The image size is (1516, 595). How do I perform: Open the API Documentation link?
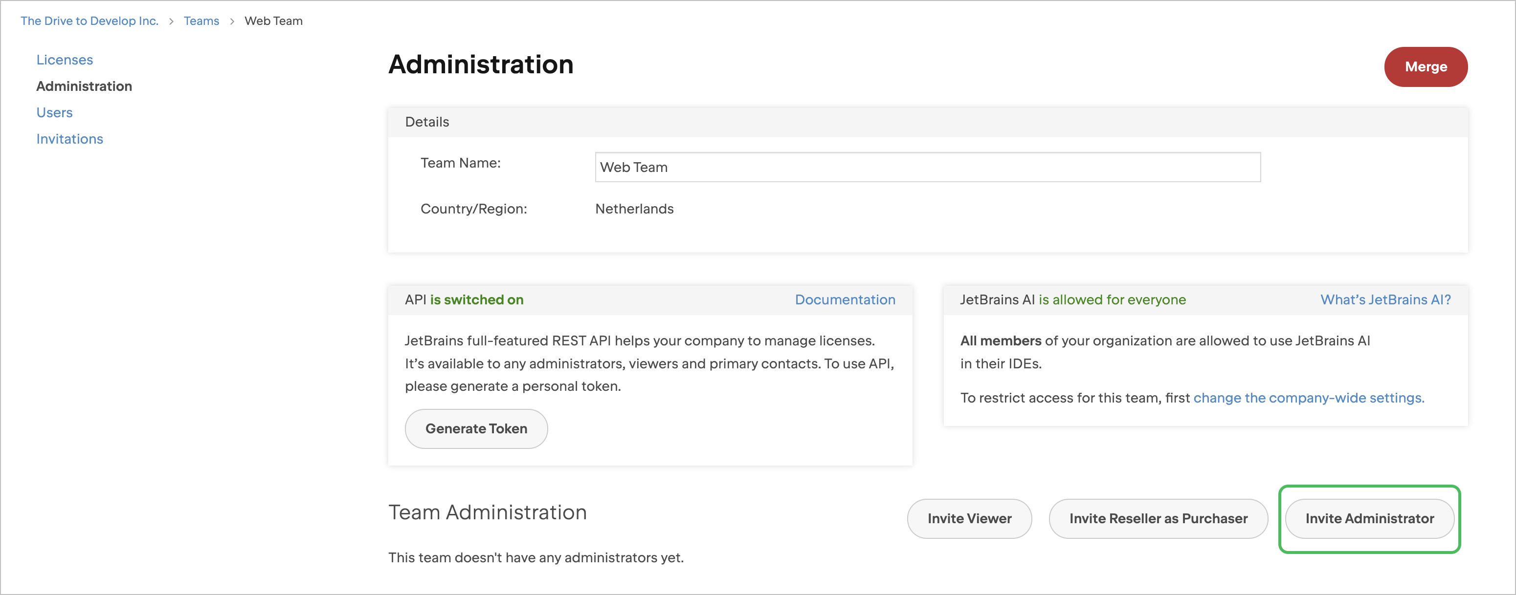(845, 300)
